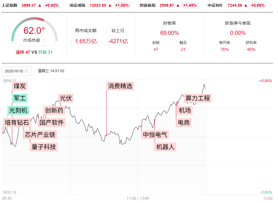Click the up arrow beside 深证成指 price
Viewport: 278px width, 203px height.
110,5
